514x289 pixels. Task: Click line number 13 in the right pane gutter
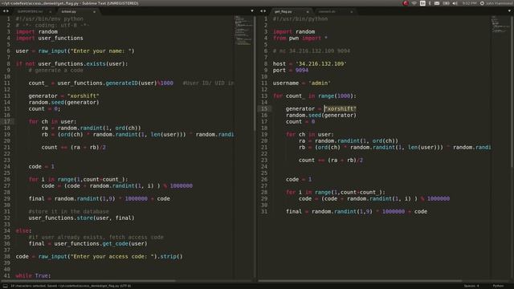point(264,96)
